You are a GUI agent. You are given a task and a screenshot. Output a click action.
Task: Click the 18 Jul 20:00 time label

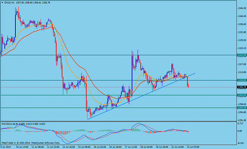click(x=162, y=147)
